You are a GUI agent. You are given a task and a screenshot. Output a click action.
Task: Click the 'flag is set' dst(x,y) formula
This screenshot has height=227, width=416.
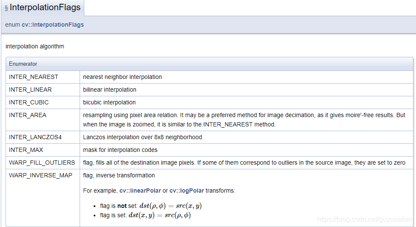pos(145,215)
